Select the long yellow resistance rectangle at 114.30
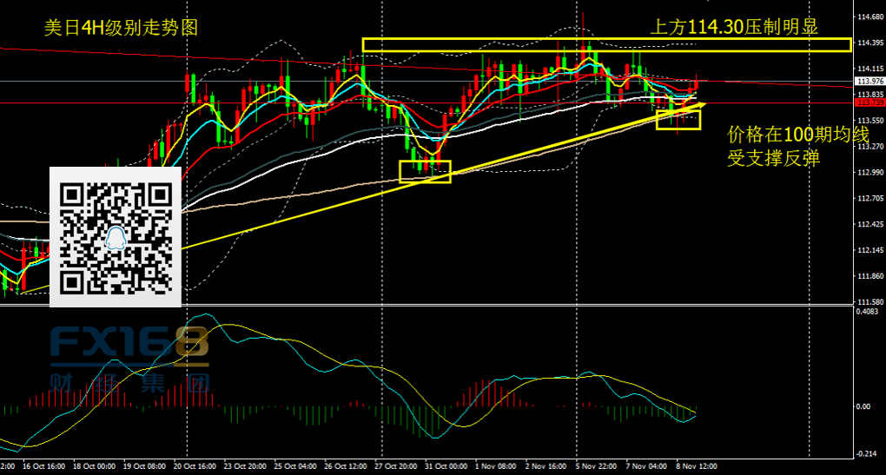Viewport: 886px width, 475px height. coord(605,44)
